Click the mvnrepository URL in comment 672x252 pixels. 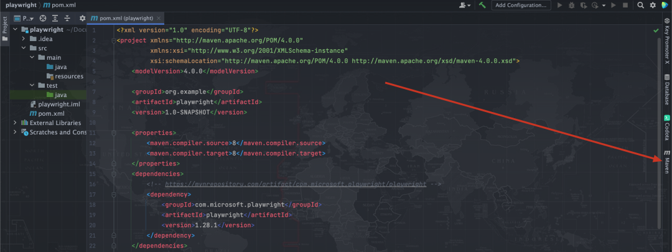[296, 184]
